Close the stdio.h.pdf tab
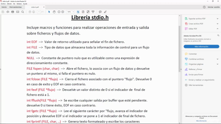 pyautogui.click(x=44, y=7)
